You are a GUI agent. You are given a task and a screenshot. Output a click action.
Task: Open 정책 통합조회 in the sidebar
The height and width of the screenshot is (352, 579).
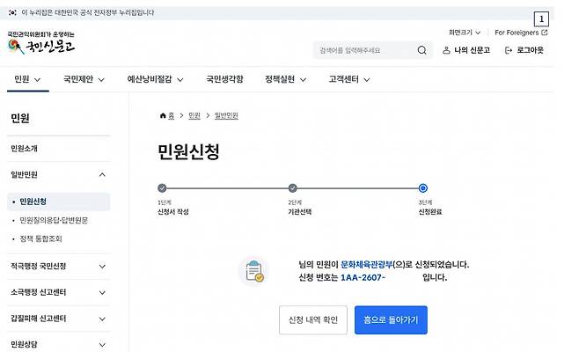click(40, 238)
